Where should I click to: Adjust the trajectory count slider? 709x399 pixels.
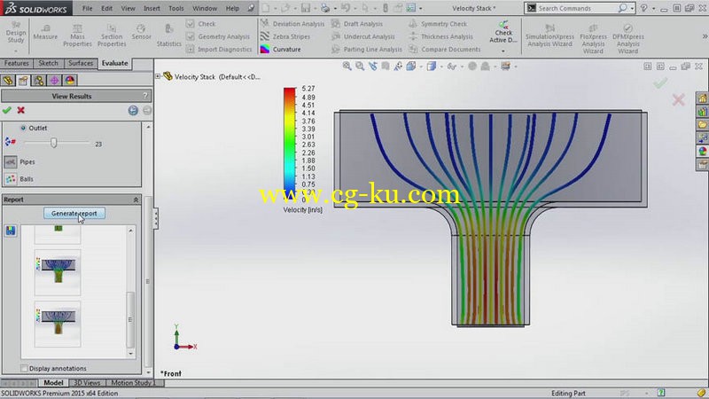point(54,143)
